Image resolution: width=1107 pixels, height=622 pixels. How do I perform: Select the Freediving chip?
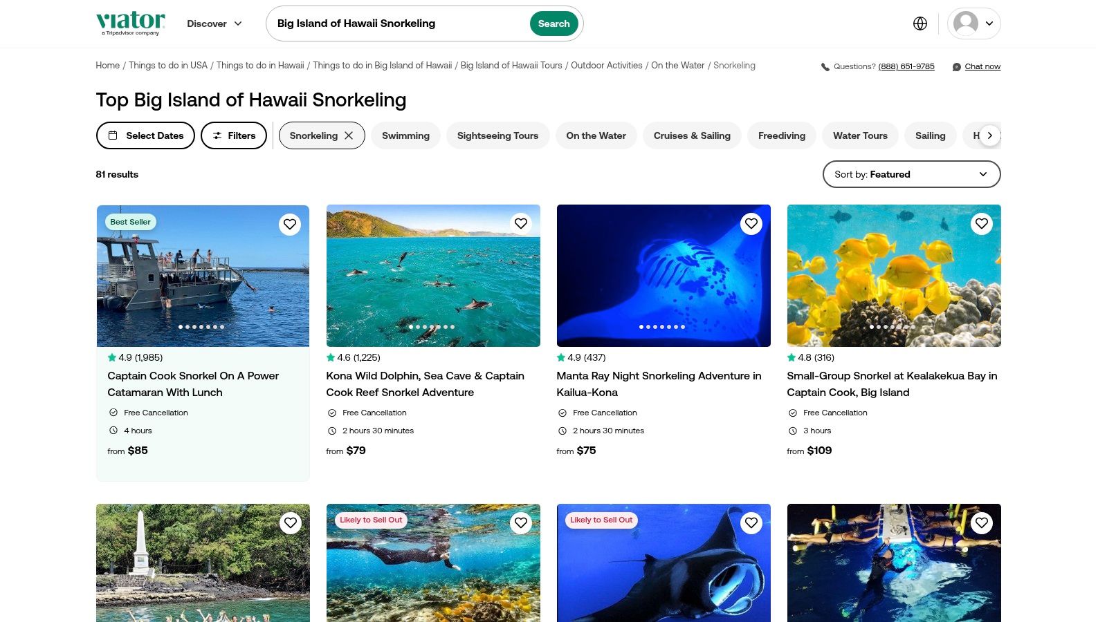click(782, 135)
